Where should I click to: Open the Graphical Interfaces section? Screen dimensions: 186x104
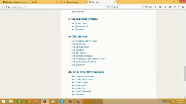click(x=85, y=76)
